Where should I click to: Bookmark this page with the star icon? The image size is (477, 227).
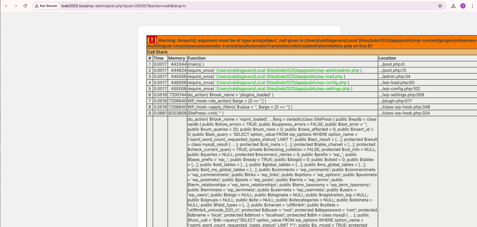coord(440,6)
